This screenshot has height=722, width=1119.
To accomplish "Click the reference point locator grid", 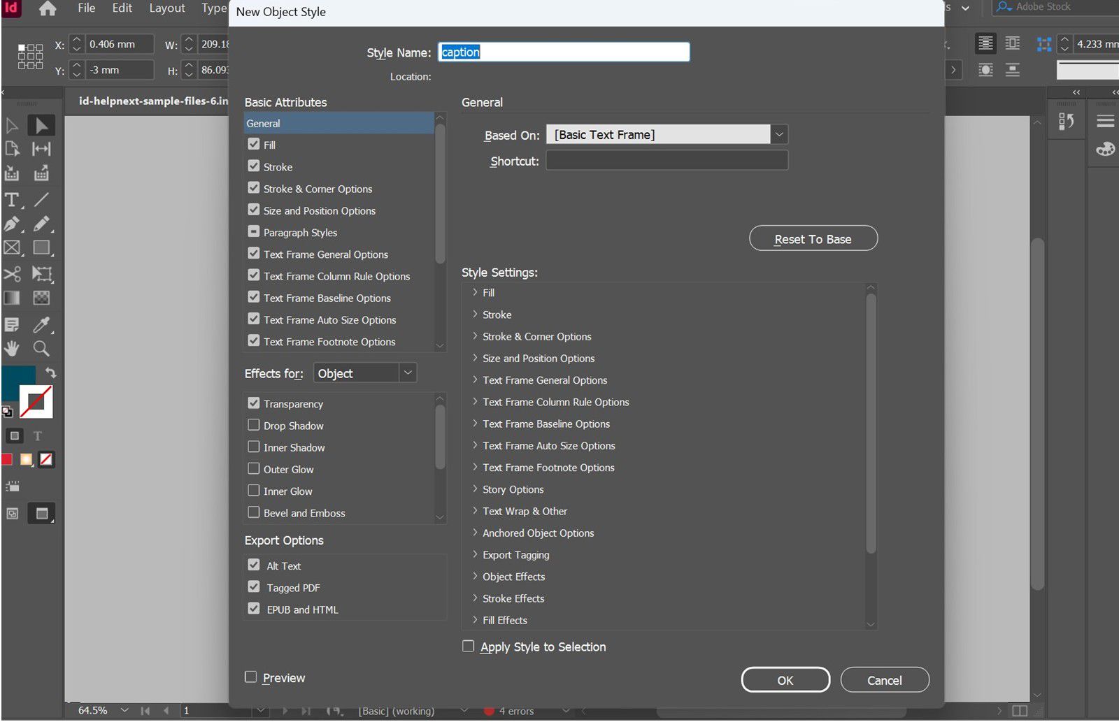I will (30, 56).
